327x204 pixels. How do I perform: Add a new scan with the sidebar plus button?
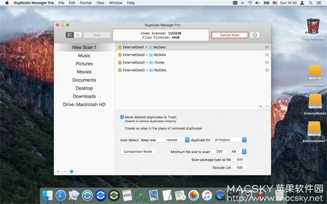[x=58, y=171]
